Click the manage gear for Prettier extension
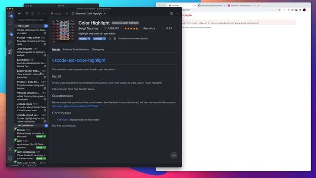This screenshot has height=178, width=316. pos(45,88)
